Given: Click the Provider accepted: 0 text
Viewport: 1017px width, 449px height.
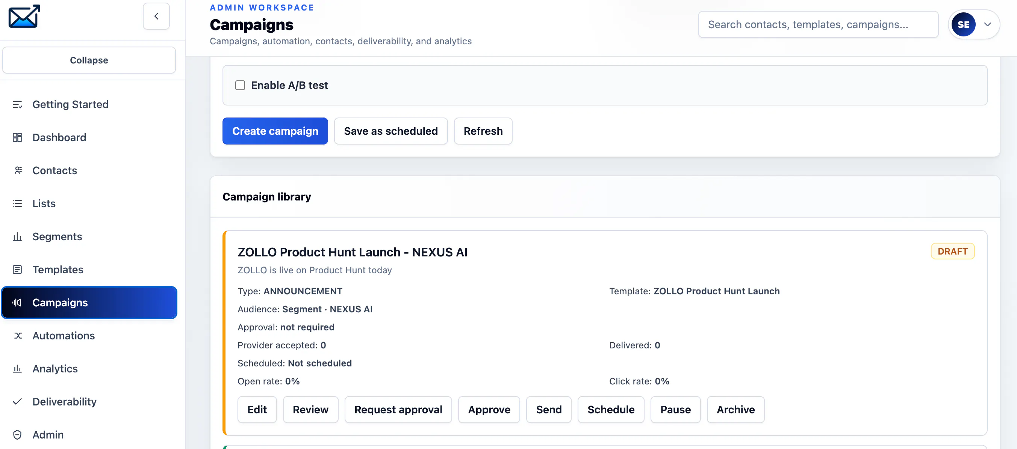Looking at the screenshot, I should point(282,345).
